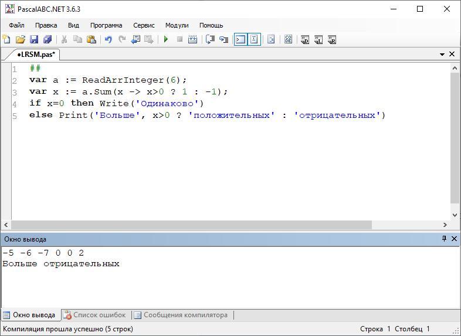Toggle the output window toolbar button

click(x=240, y=39)
